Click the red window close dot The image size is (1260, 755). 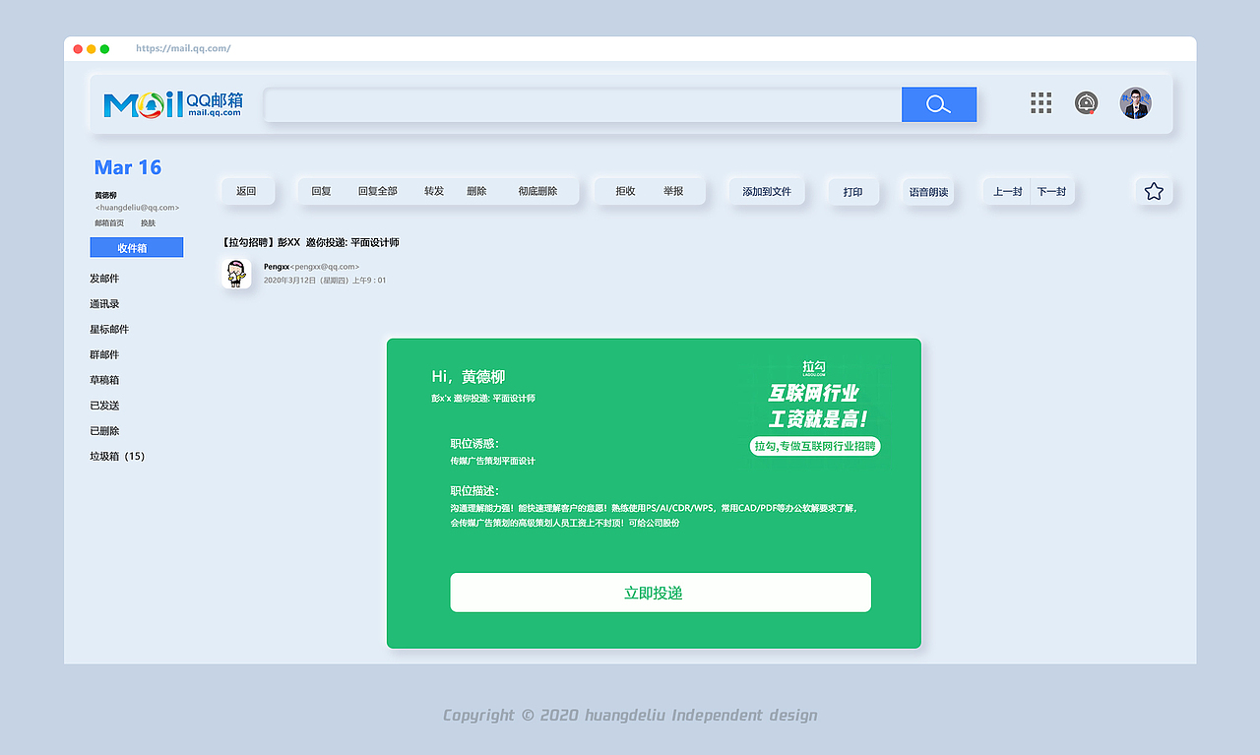(x=78, y=48)
